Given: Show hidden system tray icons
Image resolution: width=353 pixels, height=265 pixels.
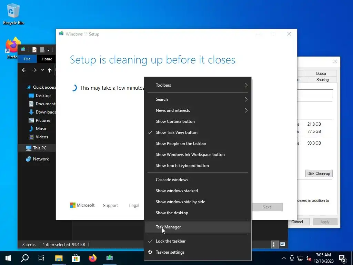Looking at the screenshot, I should click(284, 258).
